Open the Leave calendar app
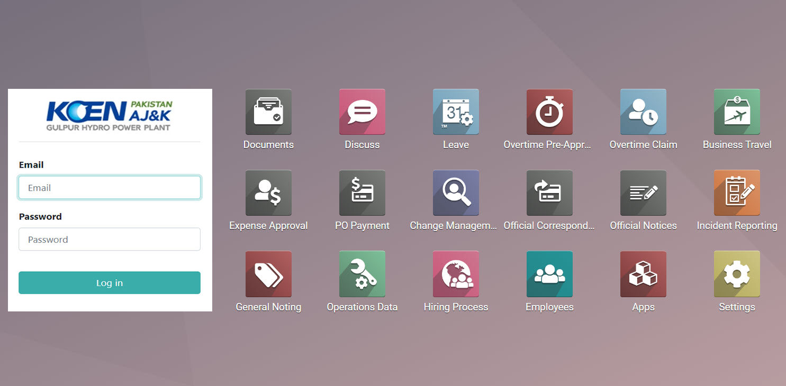Screen dimensions: 786x386 click(456, 112)
